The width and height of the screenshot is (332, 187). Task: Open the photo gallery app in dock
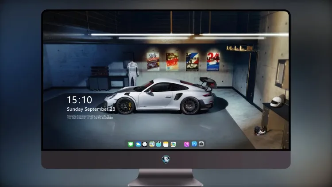(x=173, y=144)
